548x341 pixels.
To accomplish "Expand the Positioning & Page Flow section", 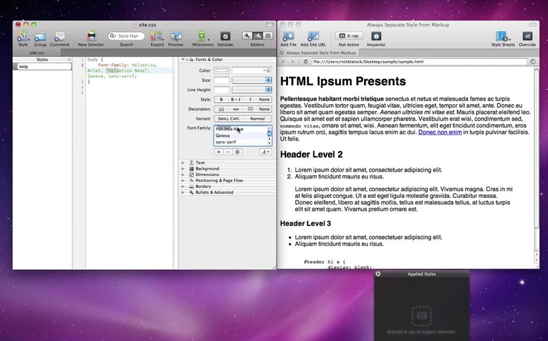I will point(183,181).
